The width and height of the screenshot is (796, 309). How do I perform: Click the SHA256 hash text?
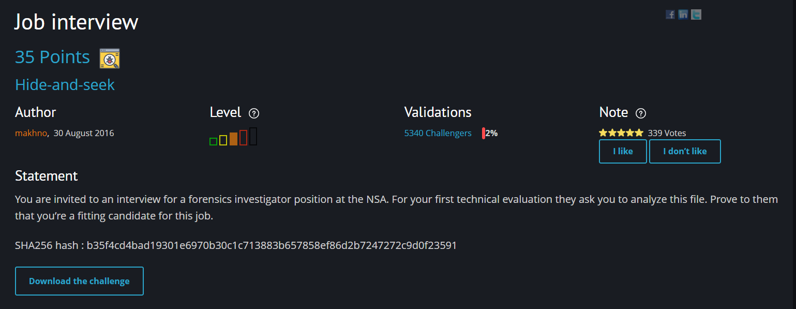pyautogui.click(x=236, y=245)
